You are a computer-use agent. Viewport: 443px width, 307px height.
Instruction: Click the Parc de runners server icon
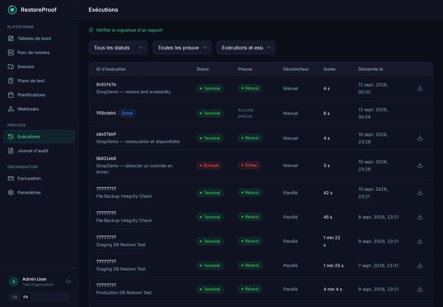[11, 52]
